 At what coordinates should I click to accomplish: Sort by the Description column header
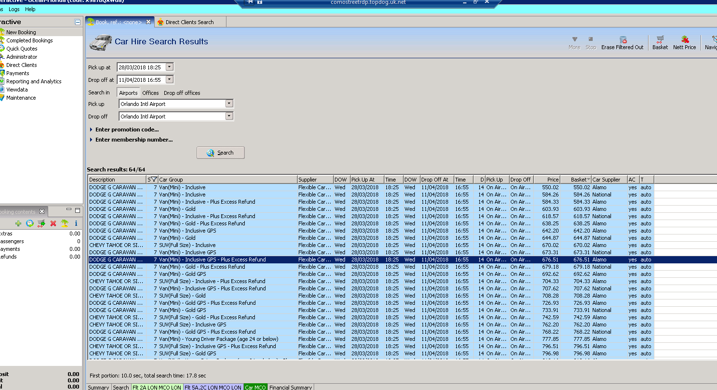pos(117,180)
